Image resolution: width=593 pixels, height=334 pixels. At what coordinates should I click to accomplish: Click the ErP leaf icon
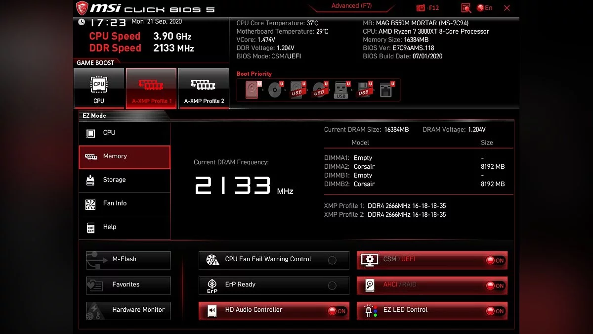point(212,286)
